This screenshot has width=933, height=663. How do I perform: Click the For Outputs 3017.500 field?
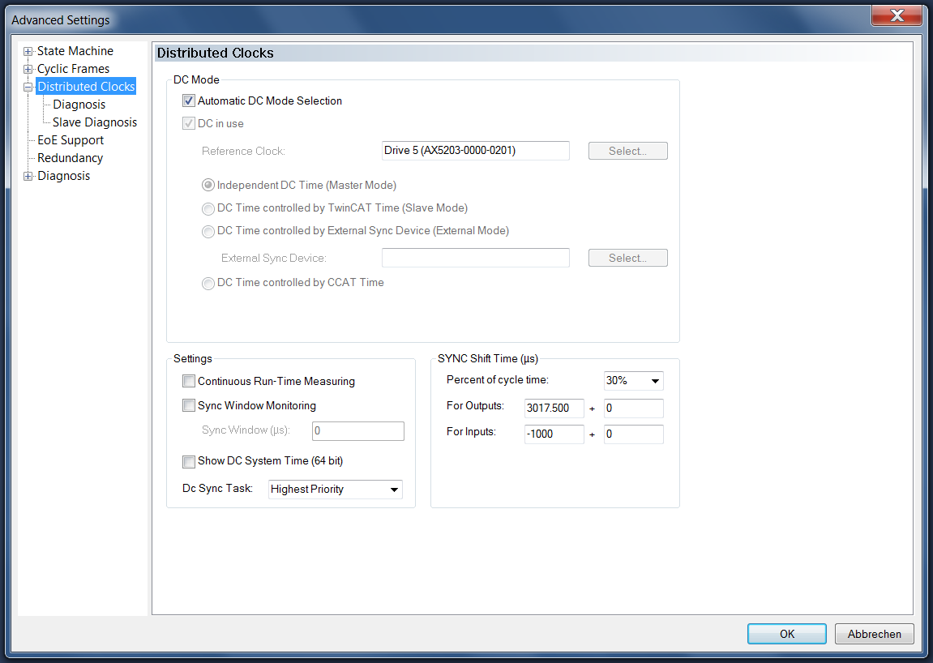(554, 408)
